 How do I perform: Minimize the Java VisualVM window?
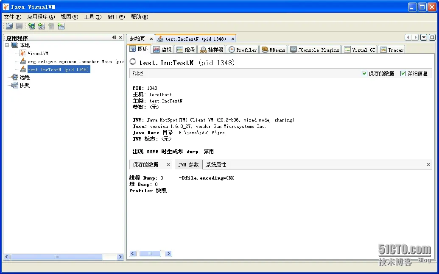click(x=412, y=7)
